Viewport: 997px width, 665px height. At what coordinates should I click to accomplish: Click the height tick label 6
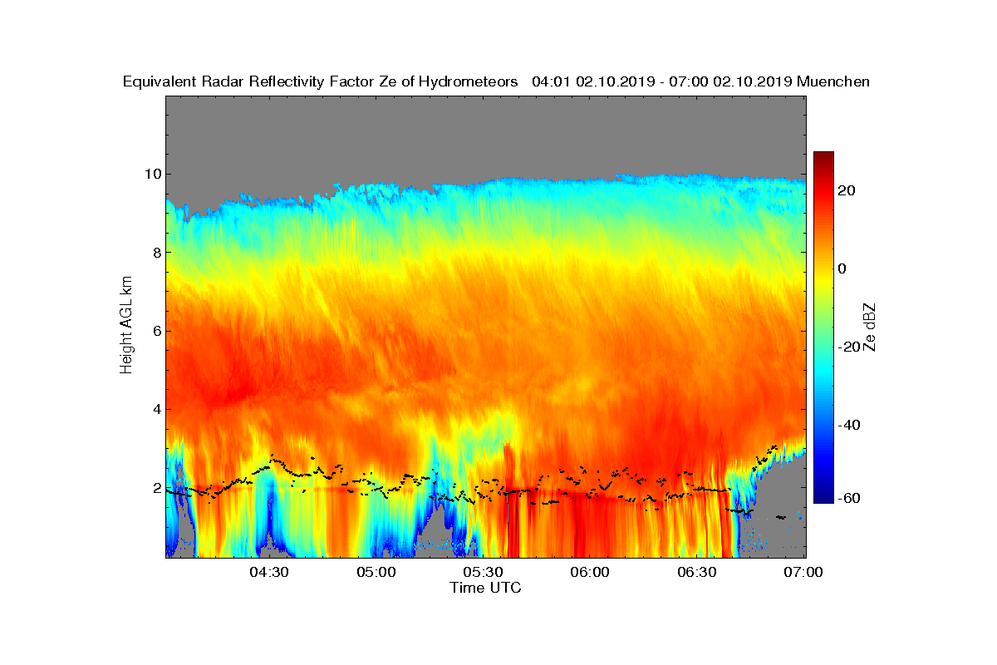click(x=156, y=331)
